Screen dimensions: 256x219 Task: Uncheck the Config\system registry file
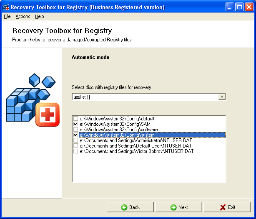[75, 135]
